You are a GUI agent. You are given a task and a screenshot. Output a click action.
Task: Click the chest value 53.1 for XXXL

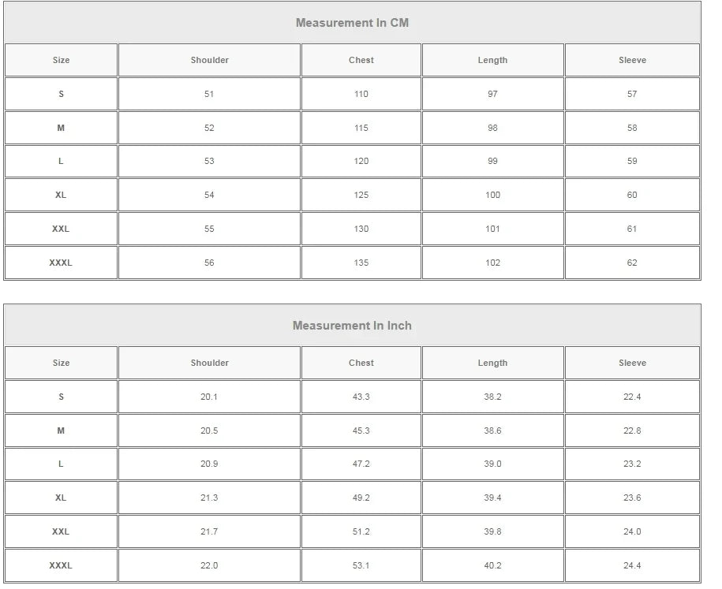pos(361,565)
